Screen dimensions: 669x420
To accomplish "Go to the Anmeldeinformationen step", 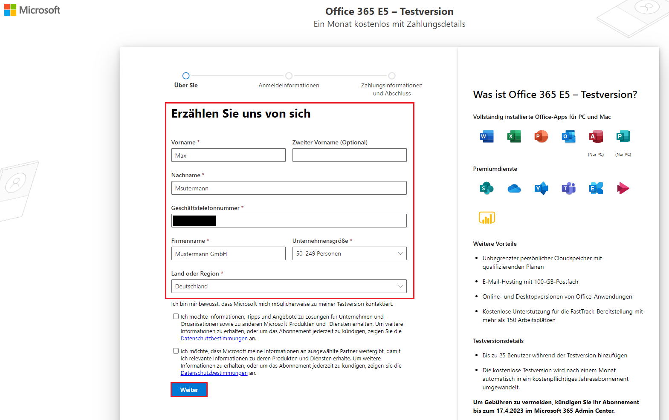I will click(x=289, y=76).
